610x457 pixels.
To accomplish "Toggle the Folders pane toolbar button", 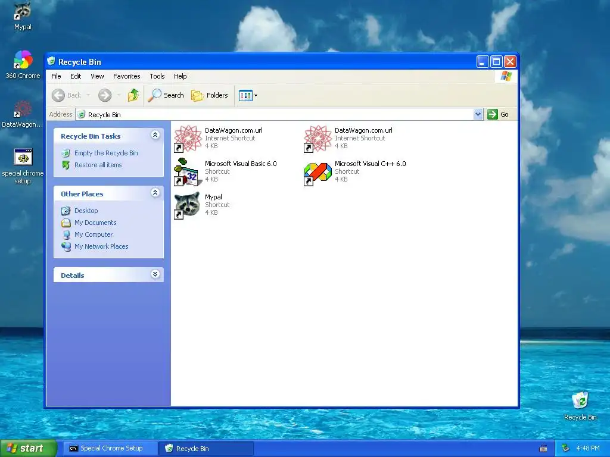I will pos(209,95).
